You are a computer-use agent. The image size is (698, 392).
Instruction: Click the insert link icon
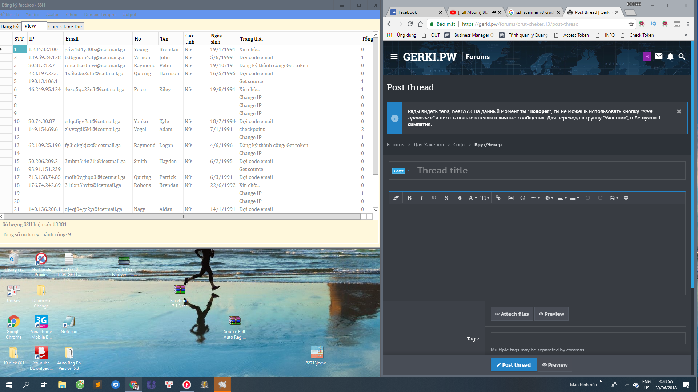498,198
